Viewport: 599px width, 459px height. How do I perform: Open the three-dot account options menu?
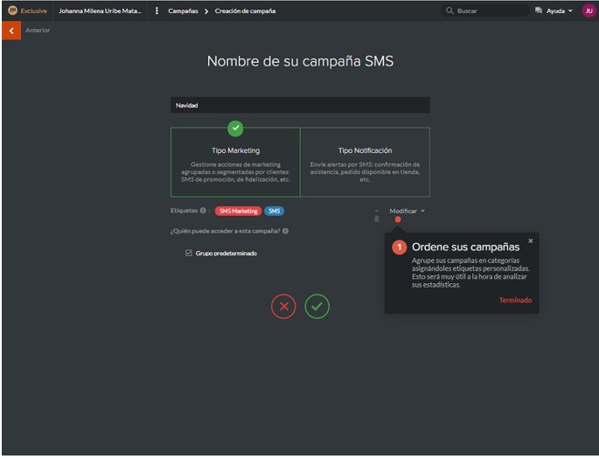pos(157,10)
